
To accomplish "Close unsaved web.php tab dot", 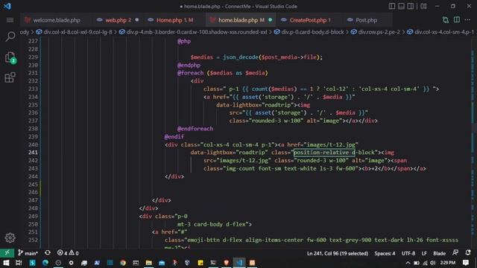I will point(137,20).
